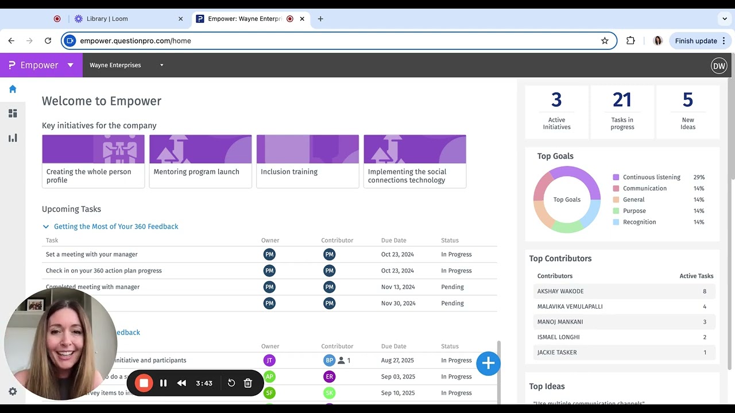Screen dimensions: 735x413
Task: Click the Communication legend color swatch
Action: click(616, 189)
